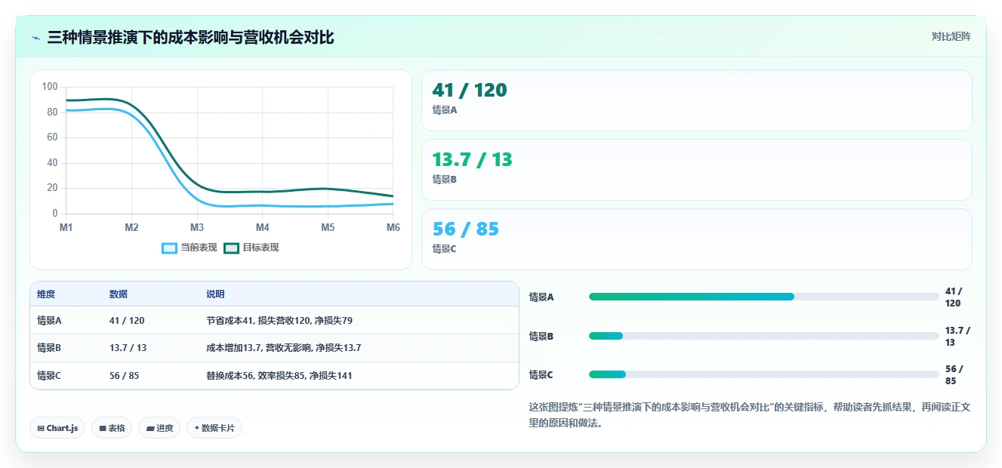The width and height of the screenshot is (1002, 468).
Task: Click the 数据 column header
Action: coord(119,294)
